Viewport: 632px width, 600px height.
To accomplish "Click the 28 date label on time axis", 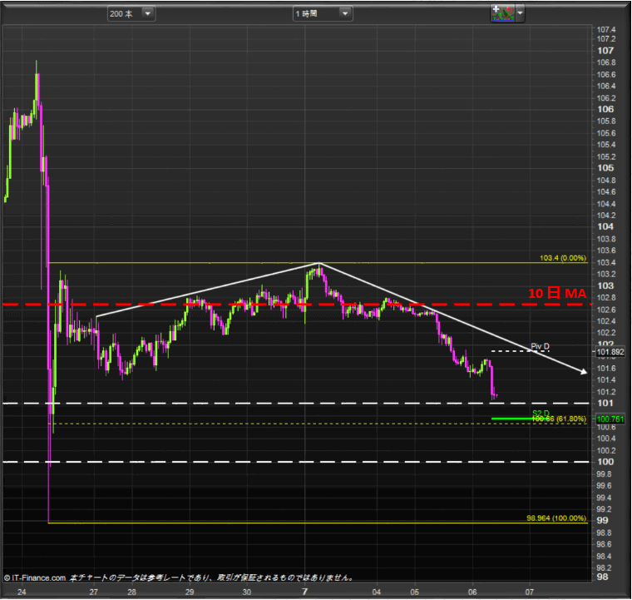I will click(131, 592).
